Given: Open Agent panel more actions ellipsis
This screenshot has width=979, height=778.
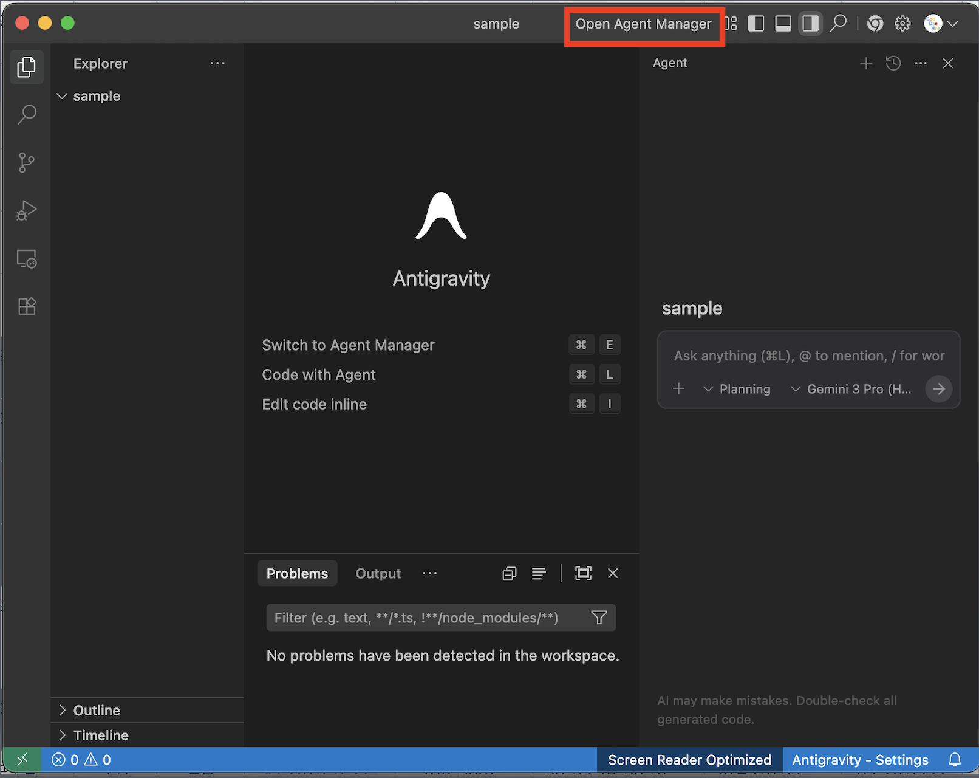Looking at the screenshot, I should (921, 63).
